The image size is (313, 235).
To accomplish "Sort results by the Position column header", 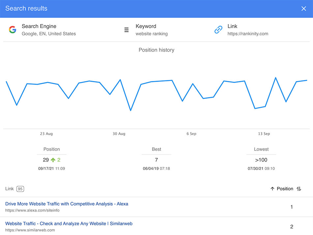I will [285, 189].
